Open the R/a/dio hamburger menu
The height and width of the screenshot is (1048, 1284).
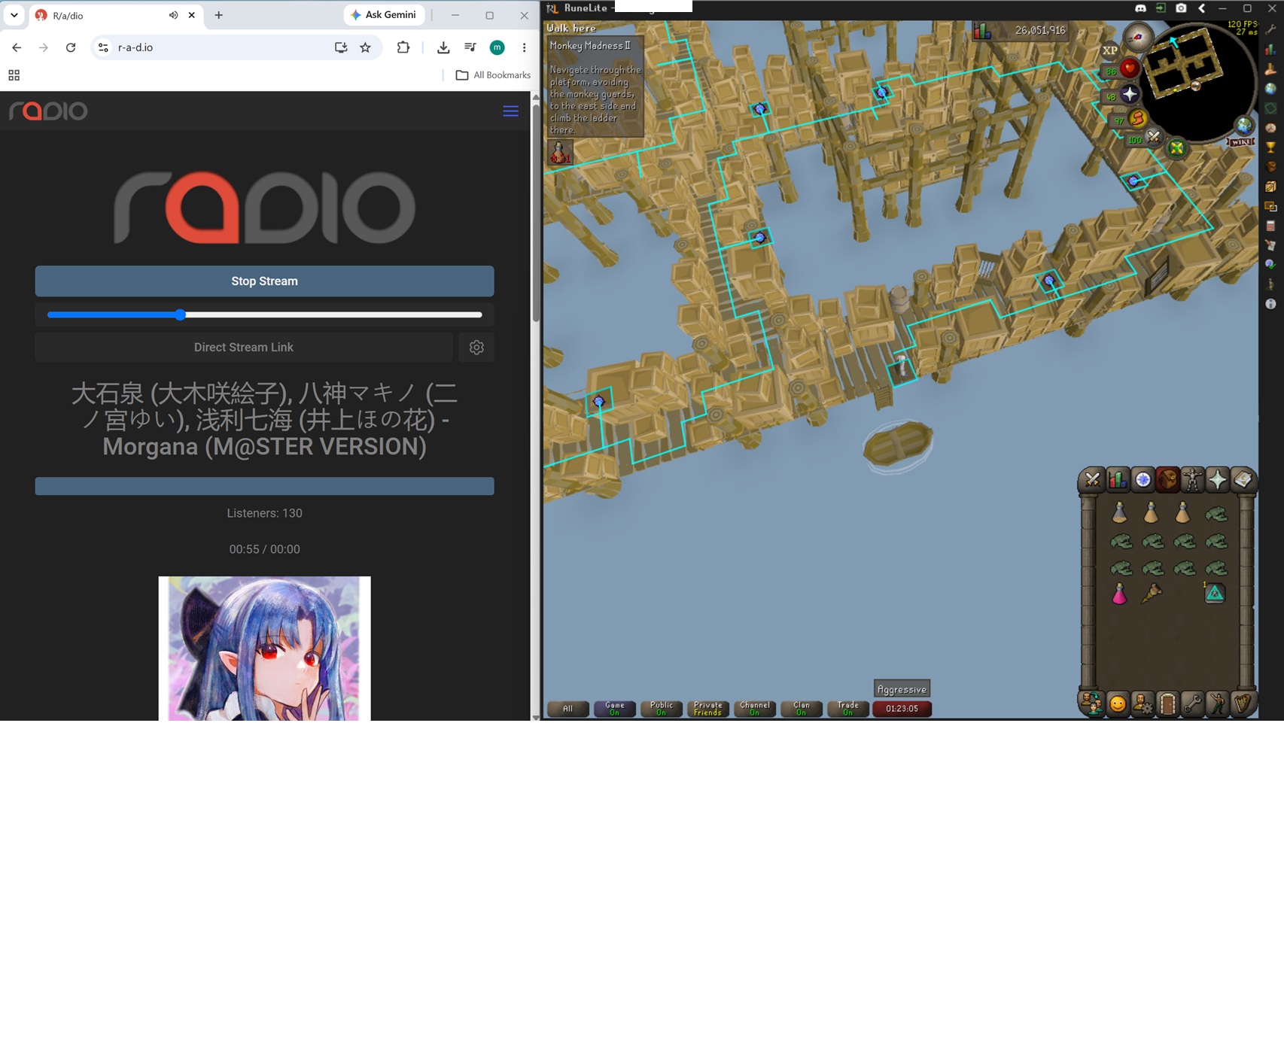click(x=510, y=111)
